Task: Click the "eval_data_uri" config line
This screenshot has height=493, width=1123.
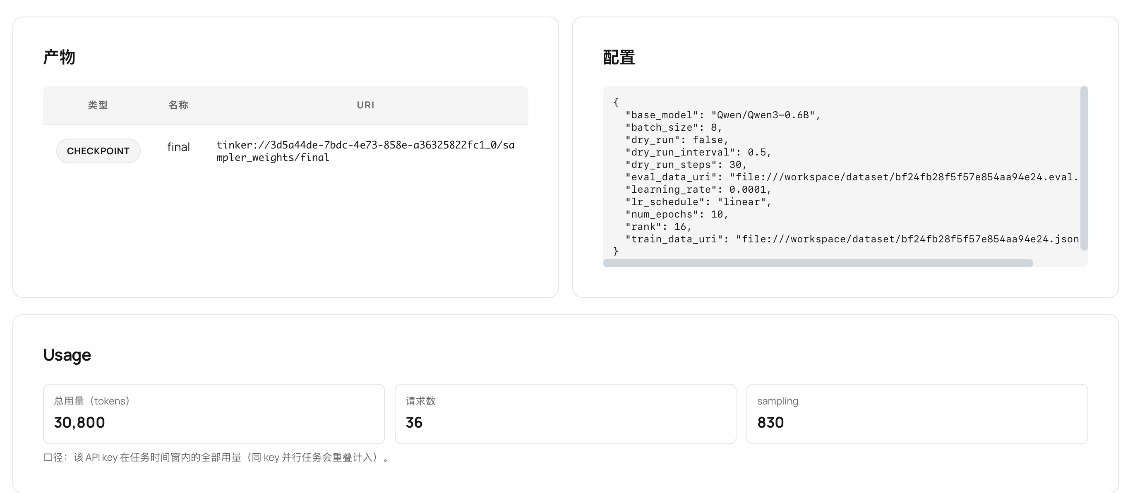Action: (852, 177)
